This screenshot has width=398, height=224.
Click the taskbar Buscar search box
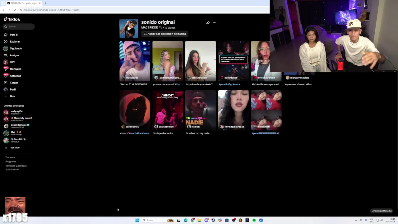coord(158,220)
